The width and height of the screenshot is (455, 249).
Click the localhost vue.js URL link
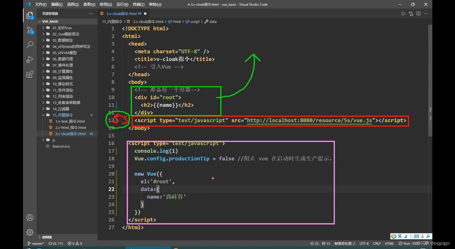pyautogui.click(x=309, y=120)
